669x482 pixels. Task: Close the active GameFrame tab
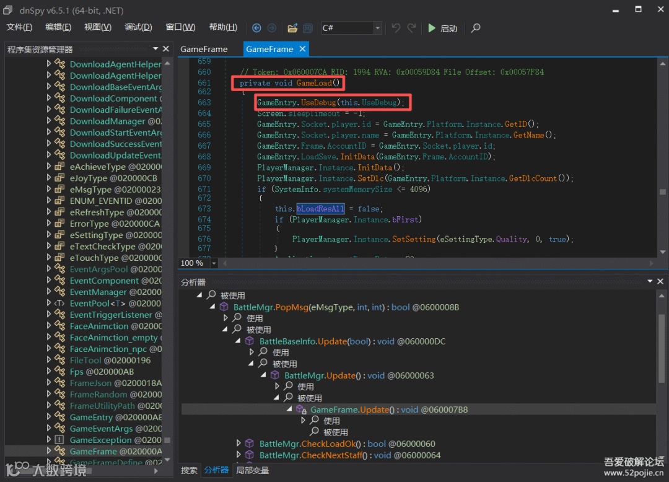coord(302,49)
